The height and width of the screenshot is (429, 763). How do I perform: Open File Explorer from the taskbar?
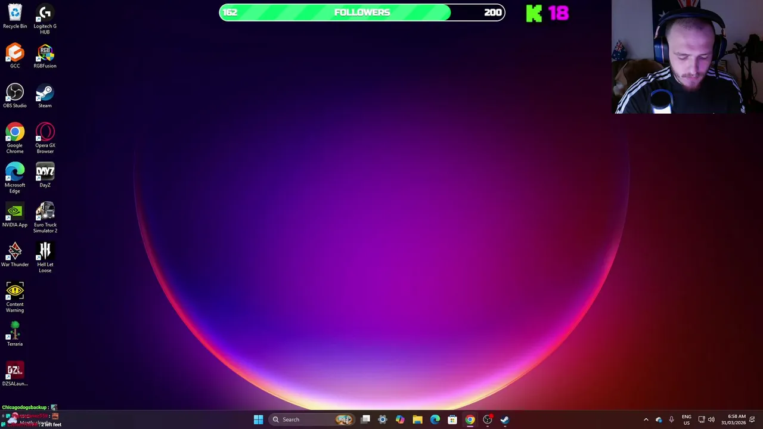417,419
